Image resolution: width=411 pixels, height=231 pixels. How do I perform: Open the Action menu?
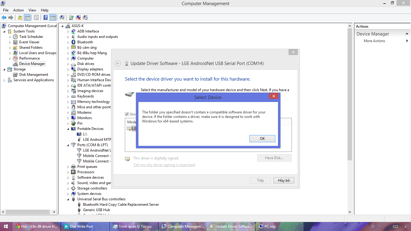point(18,10)
